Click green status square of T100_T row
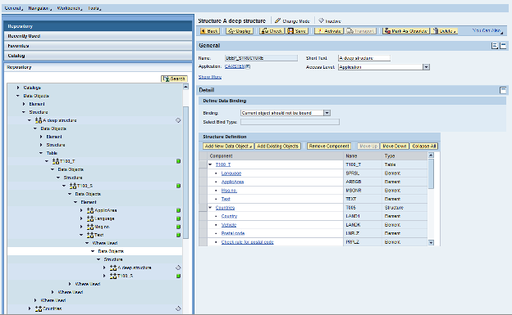The width and height of the screenshot is (512, 315). pyautogui.click(x=178, y=161)
